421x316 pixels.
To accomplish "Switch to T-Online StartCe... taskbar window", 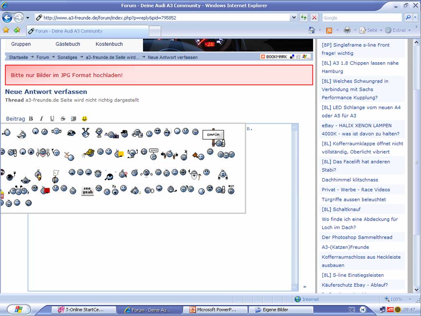I will (x=84, y=310).
